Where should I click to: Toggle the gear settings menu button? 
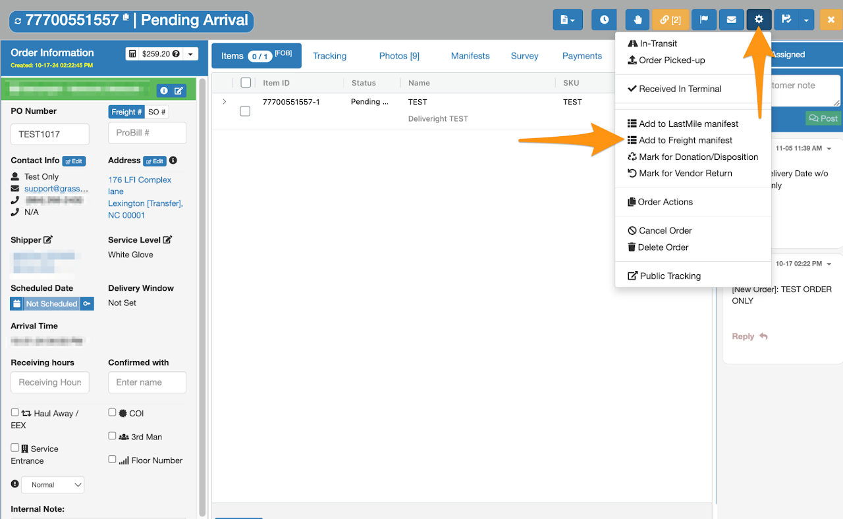coord(759,20)
